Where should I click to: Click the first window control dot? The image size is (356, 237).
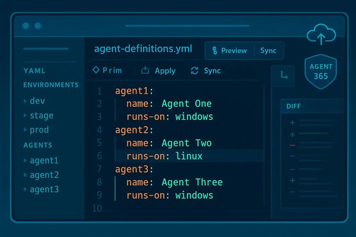click(x=26, y=26)
